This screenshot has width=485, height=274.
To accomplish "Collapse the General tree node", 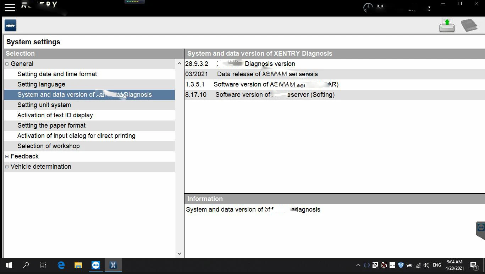I will click(7, 64).
